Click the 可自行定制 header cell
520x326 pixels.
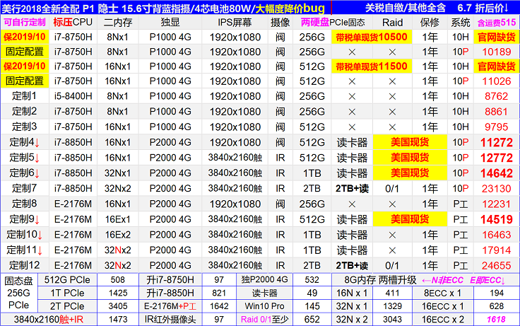tap(24, 22)
